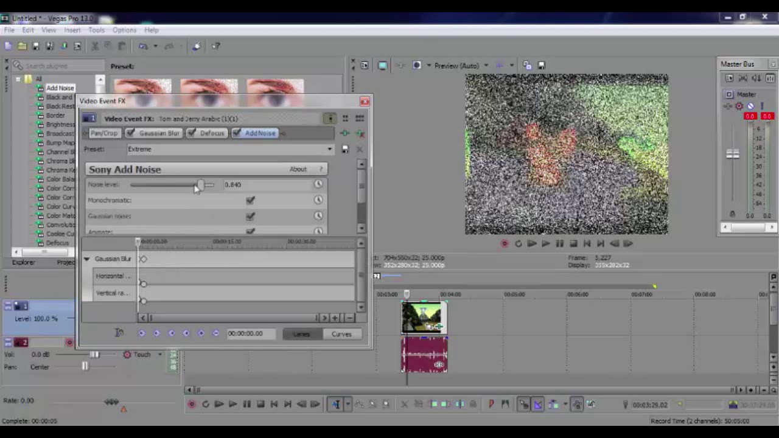Adjust the audio track Vol slider
The height and width of the screenshot is (438, 779).
click(94, 354)
